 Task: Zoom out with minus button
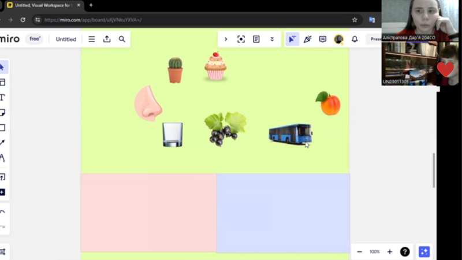(x=359, y=252)
